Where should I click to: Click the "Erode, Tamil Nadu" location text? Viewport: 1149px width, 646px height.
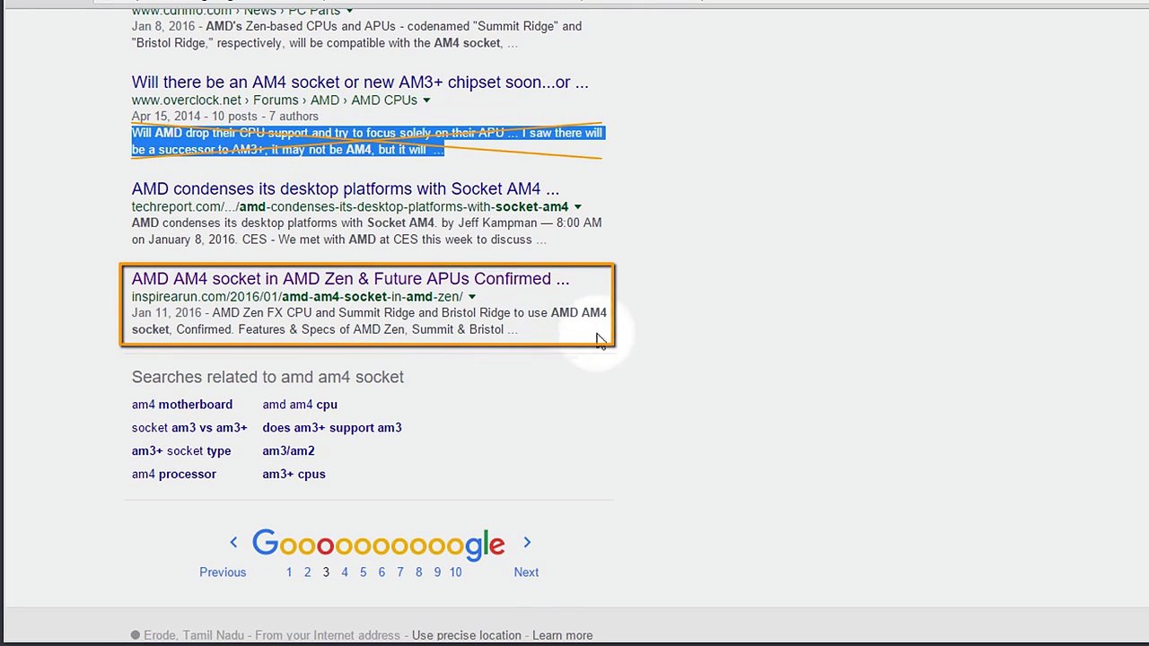point(194,635)
